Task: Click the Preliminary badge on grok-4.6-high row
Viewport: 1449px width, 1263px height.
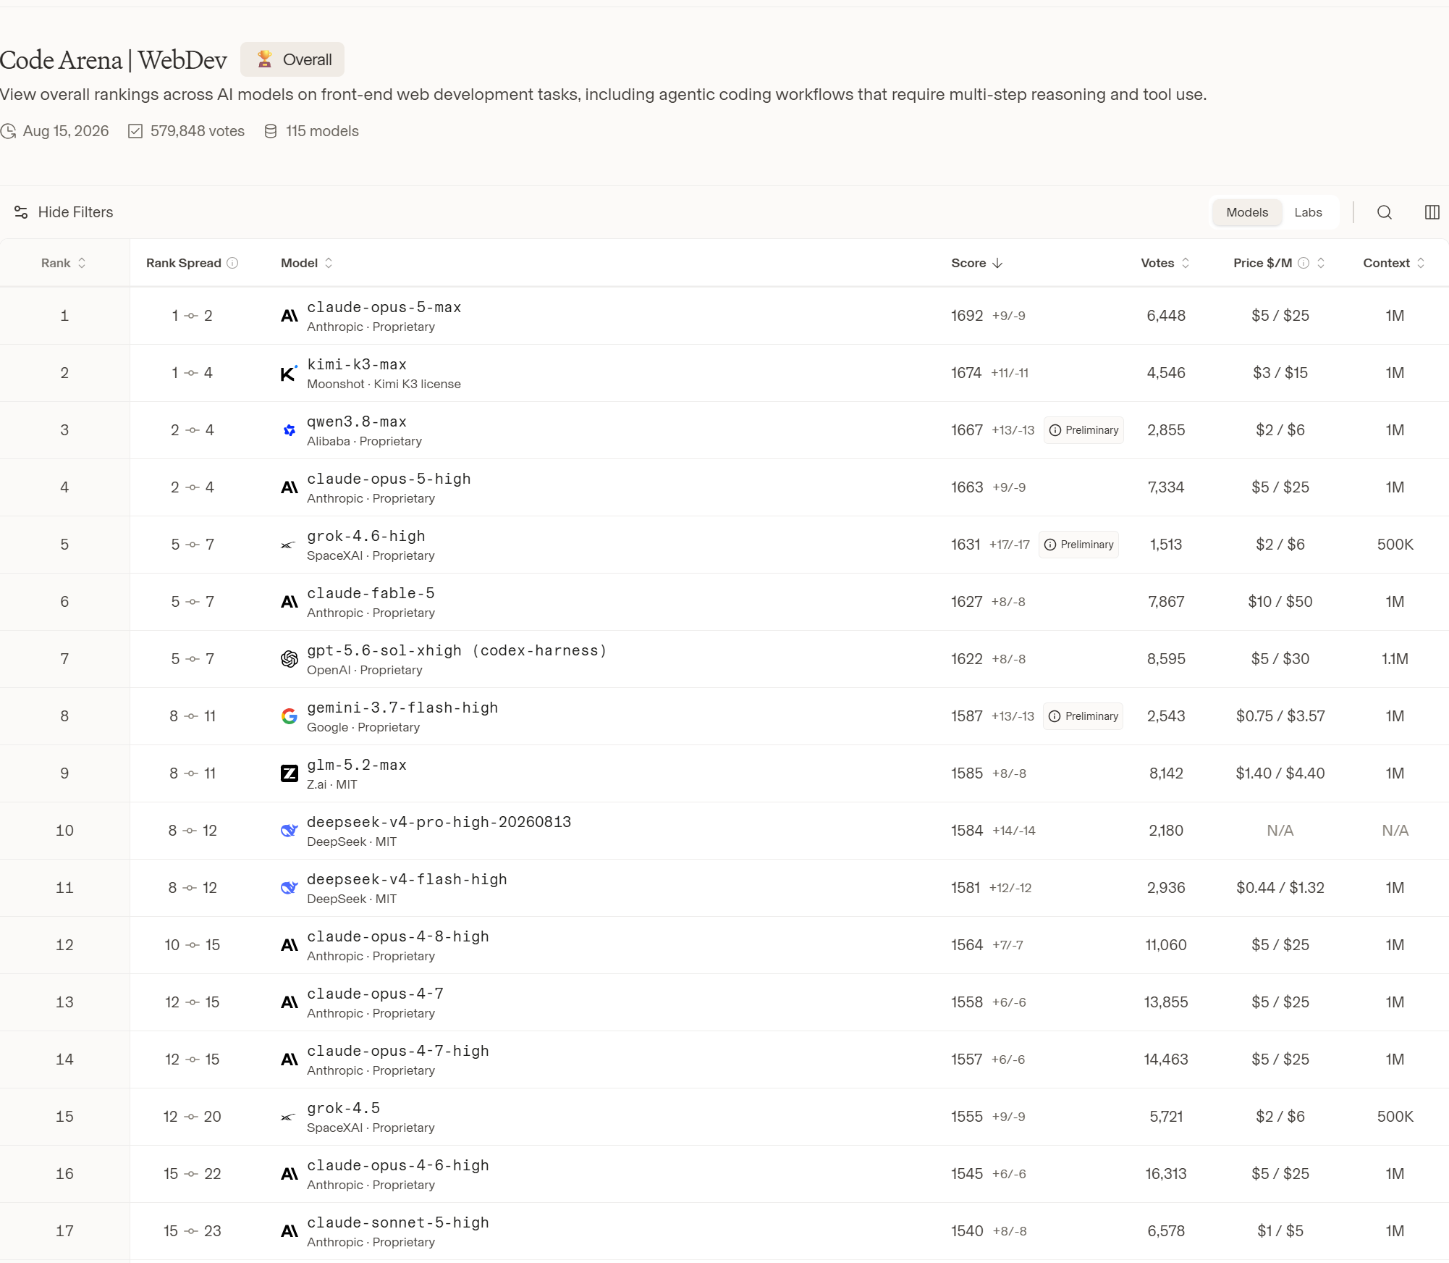Action: 1079,545
